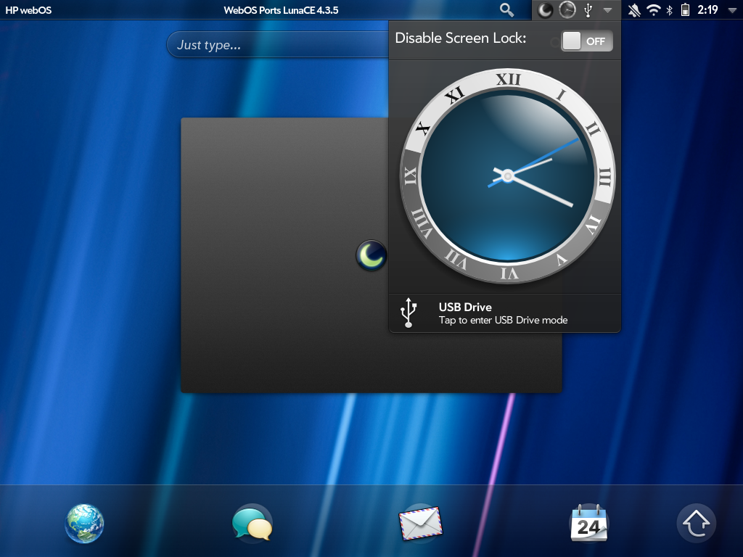Click the battery status icon
The width and height of the screenshot is (743, 557).
point(684,10)
